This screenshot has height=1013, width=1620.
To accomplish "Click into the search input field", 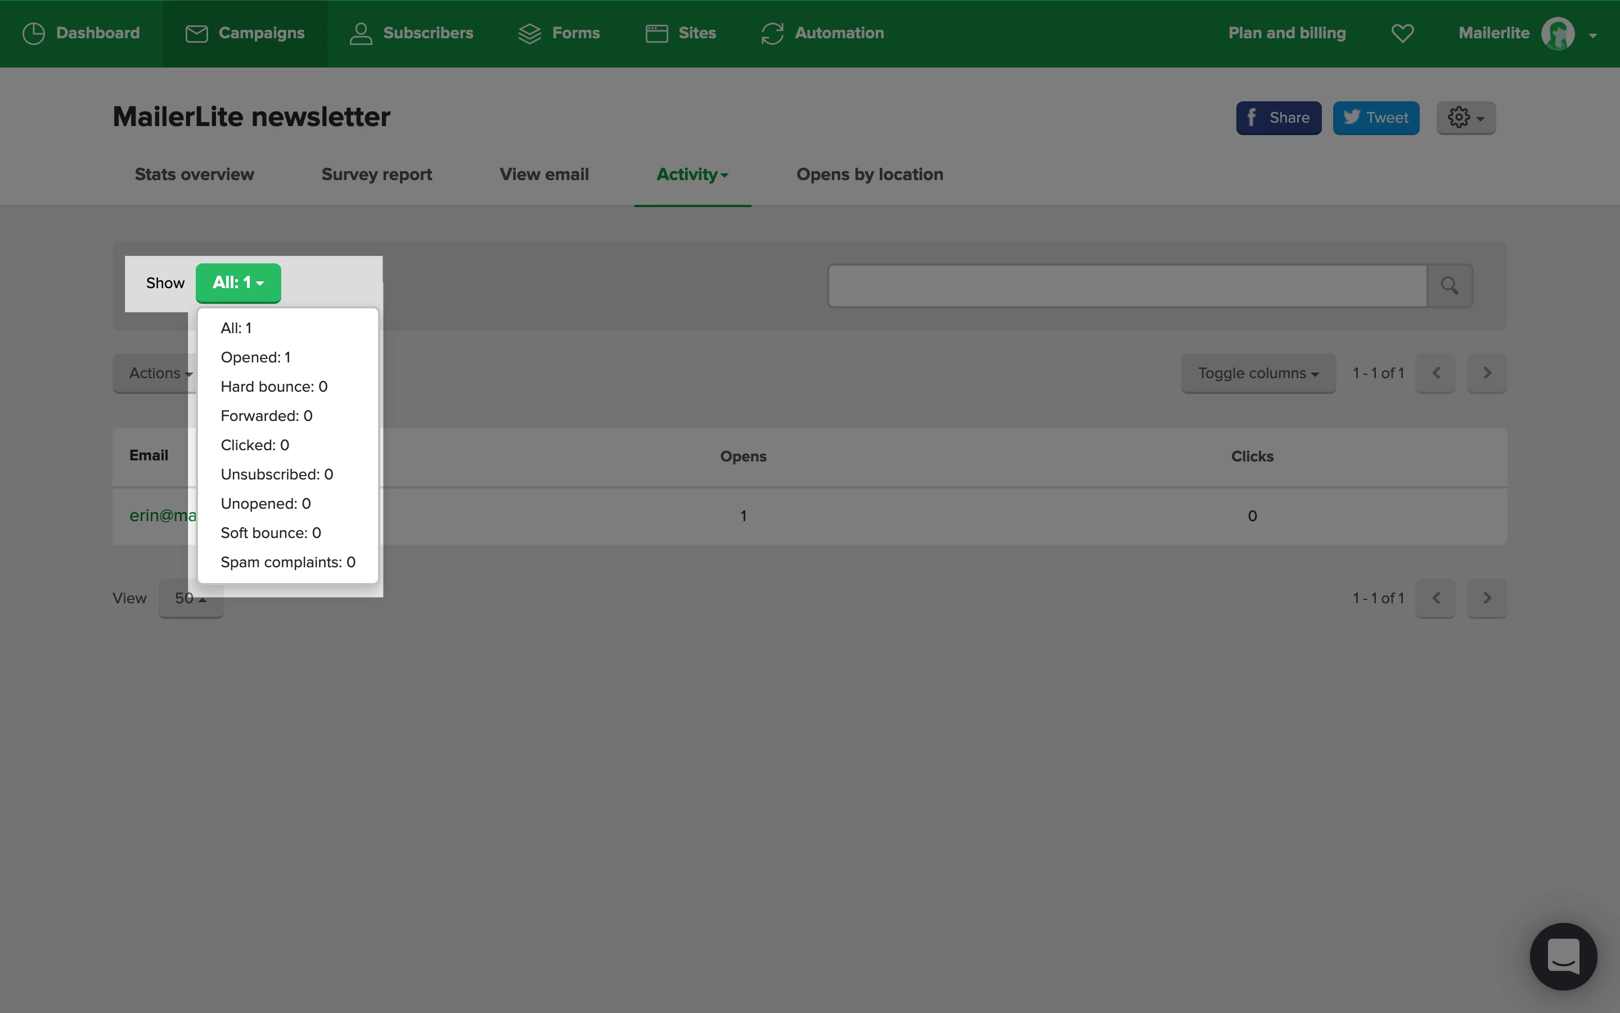I will [x=1127, y=286].
